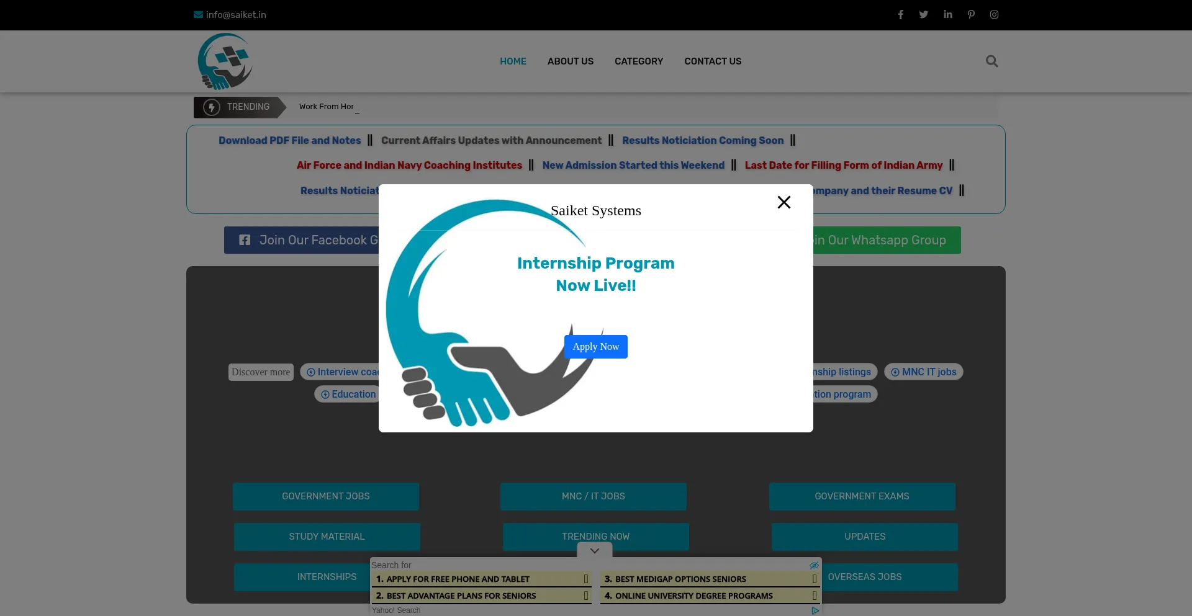The height and width of the screenshot is (616, 1192).
Task: Click the Pinterest icon in header
Action: point(971,15)
